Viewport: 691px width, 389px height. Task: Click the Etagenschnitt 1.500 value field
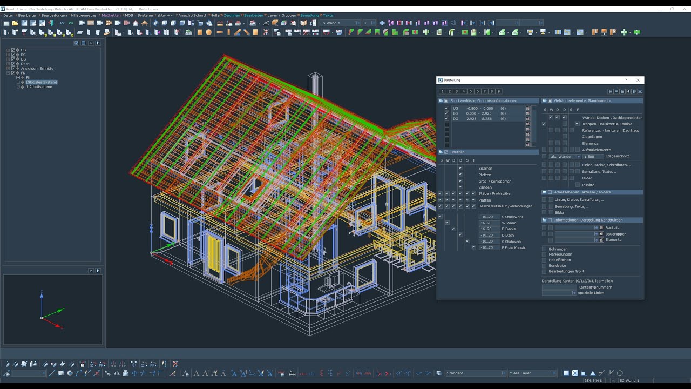point(593,156)
